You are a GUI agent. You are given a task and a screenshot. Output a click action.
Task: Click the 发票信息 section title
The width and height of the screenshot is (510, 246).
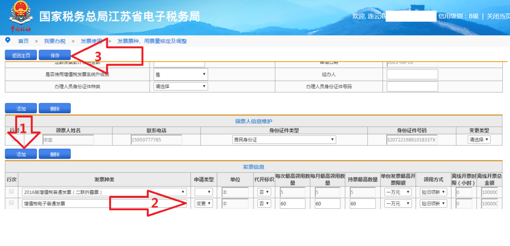pyautogui.click(x=254, y=167)
